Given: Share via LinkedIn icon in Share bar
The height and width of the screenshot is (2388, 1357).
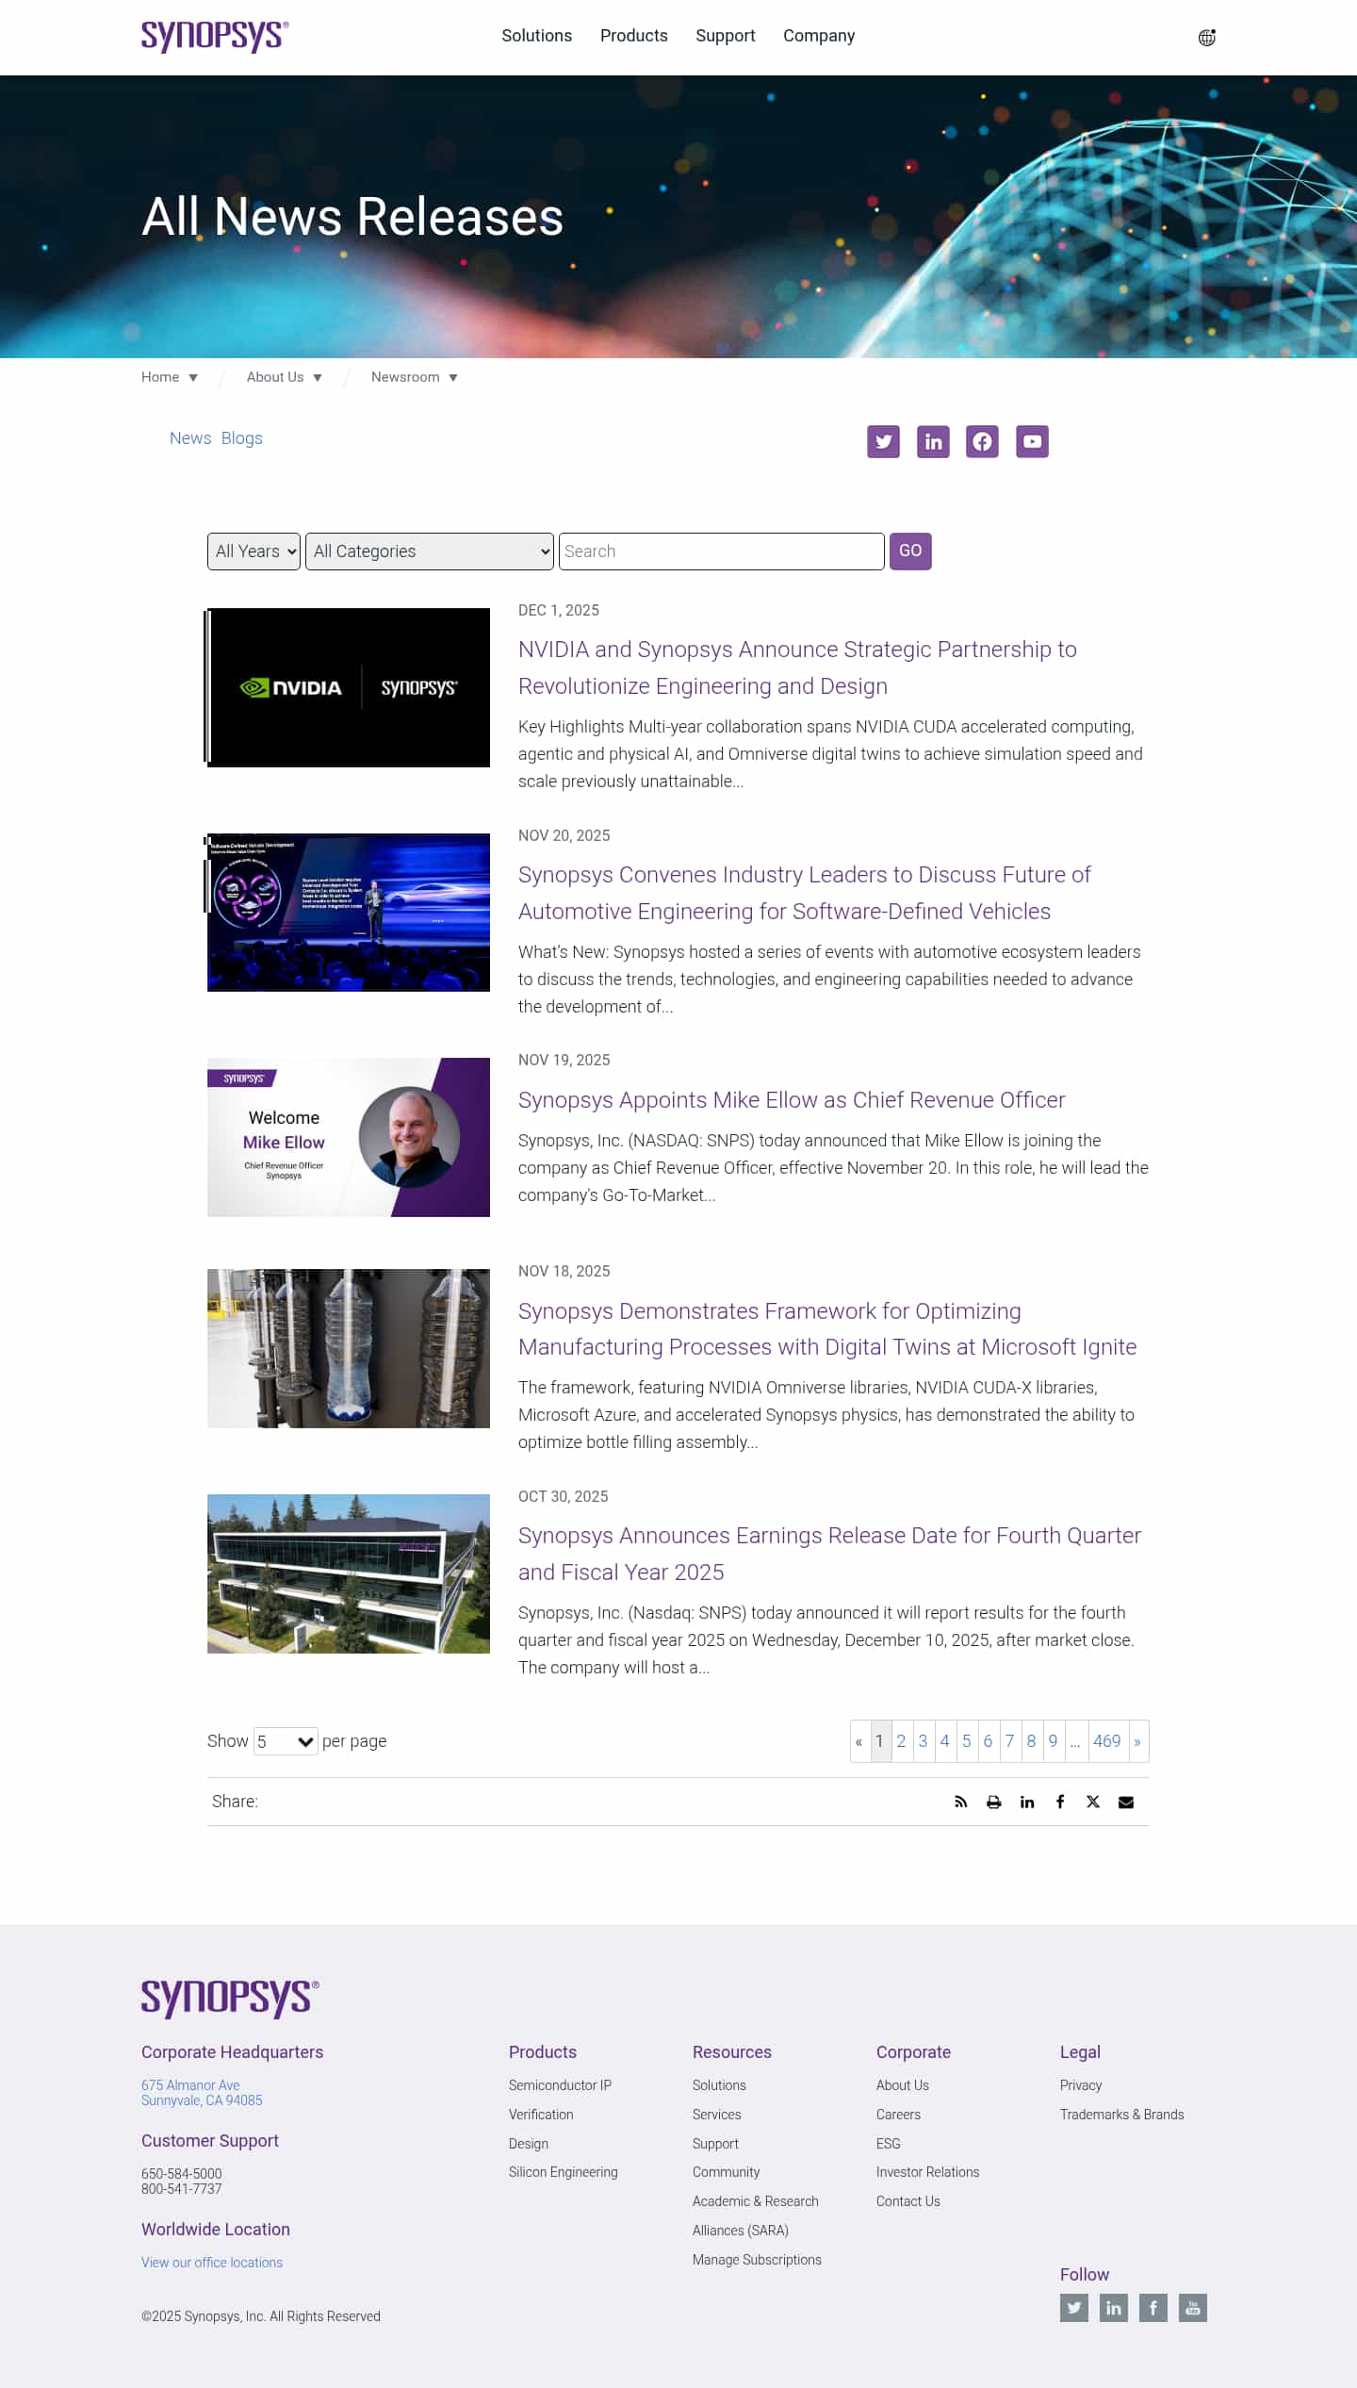Looking at the screenshot, I should tap(1027, 1802).
